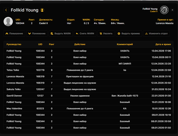The height and width of the screenshot is (136, 178).
Task: Select the row dated 09.01.2026 18:19
Action: [88, 115]
